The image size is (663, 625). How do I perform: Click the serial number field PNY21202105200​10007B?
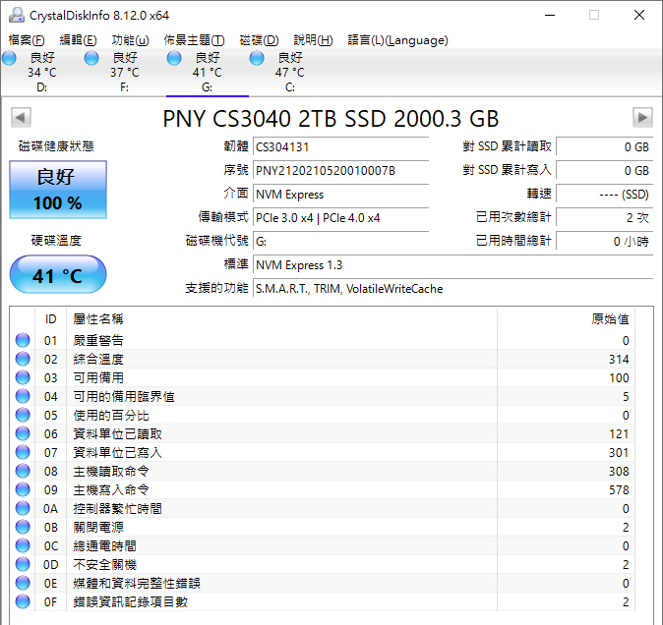tap(340, 171)
